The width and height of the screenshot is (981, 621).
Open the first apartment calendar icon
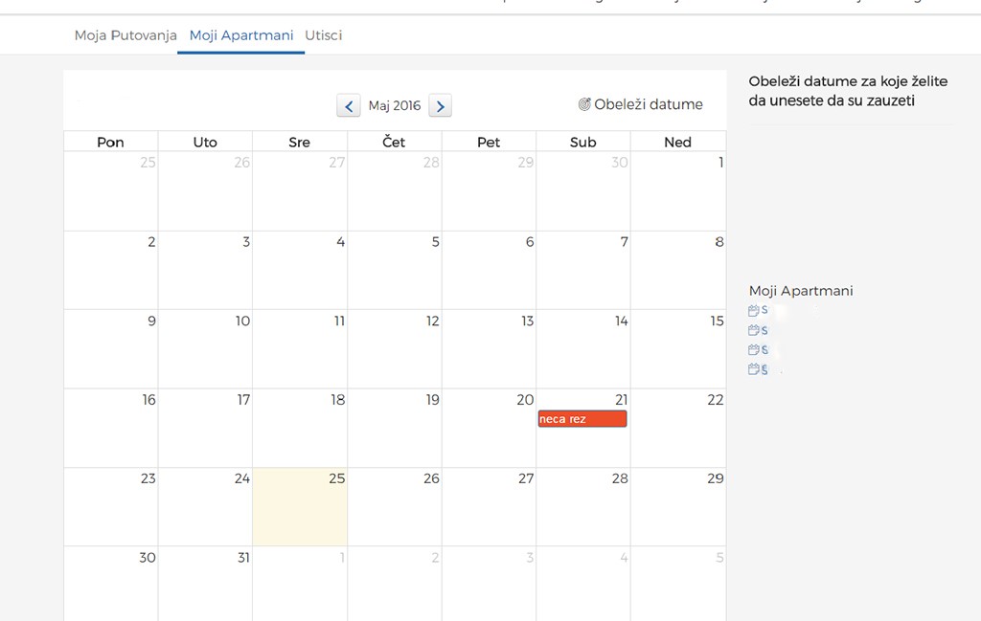754,310
